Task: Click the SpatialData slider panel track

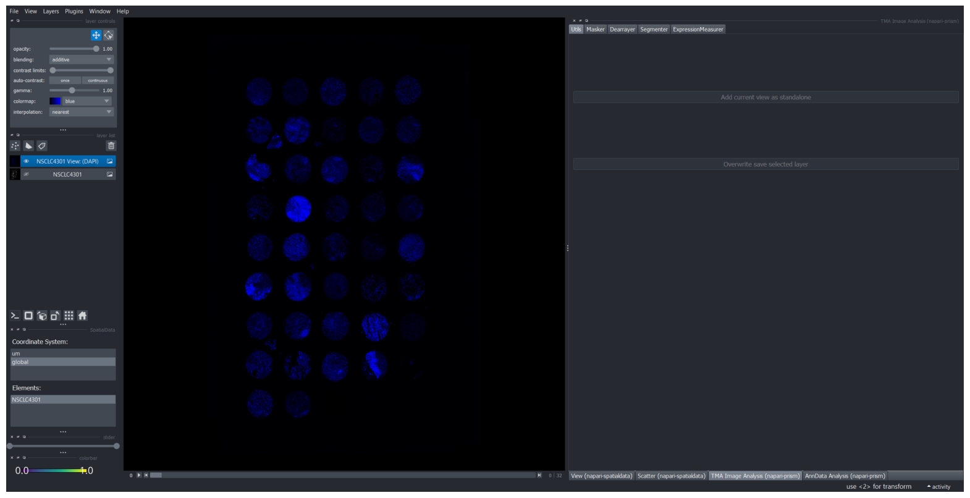Action: click(x=63, y=445)
